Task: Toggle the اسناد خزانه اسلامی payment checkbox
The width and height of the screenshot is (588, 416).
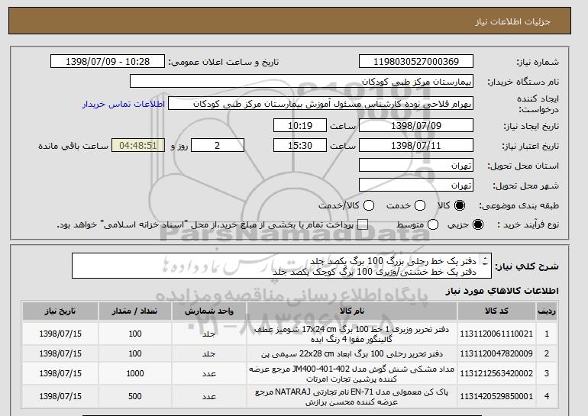Action: coord(363,224)
